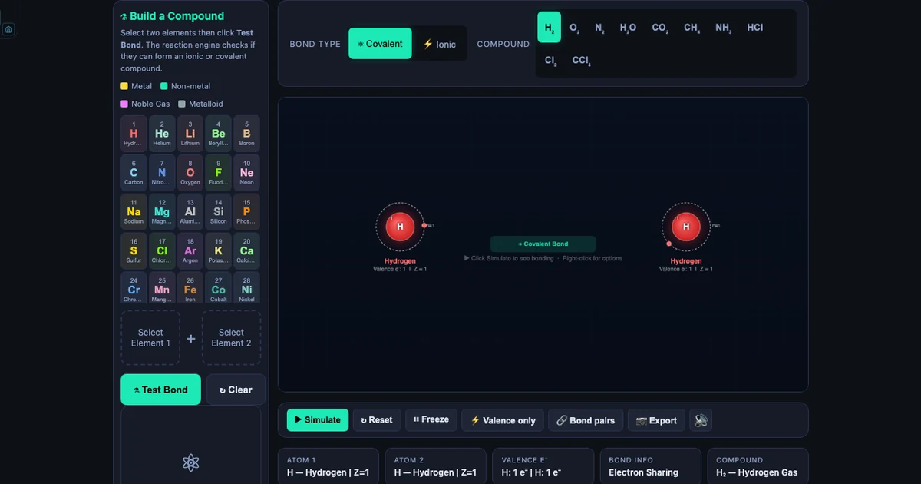Select the N₂ compound tab
Viewport: 921px width, 484px height.
[x=599, y=27]
